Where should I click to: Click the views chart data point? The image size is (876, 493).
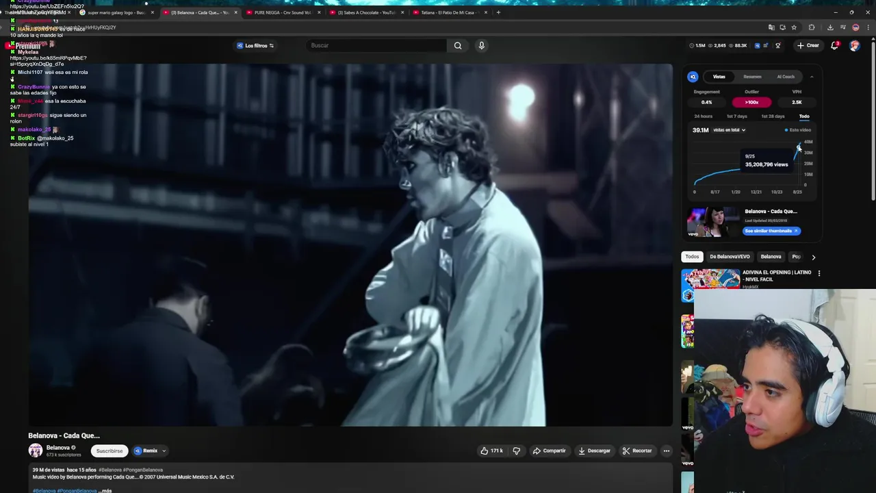point(798,149)
